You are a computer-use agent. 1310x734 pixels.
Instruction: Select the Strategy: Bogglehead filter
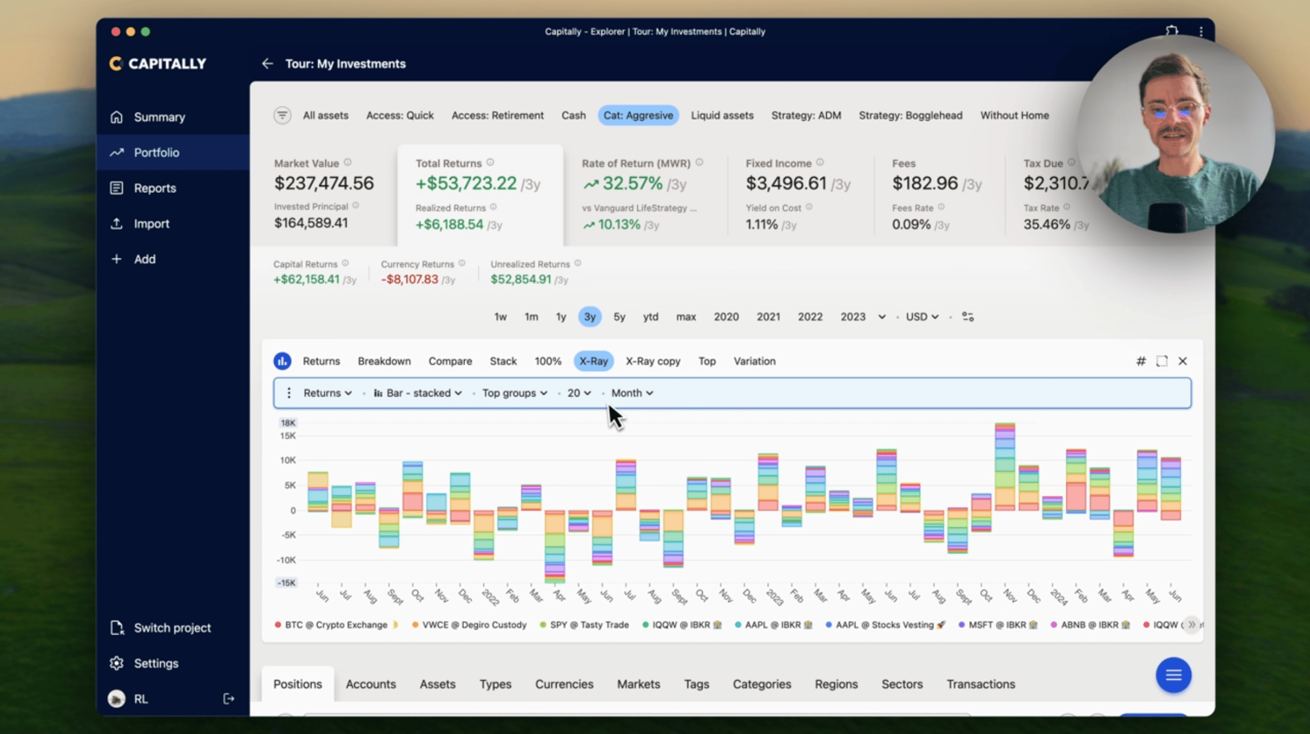tap(910, 115)
